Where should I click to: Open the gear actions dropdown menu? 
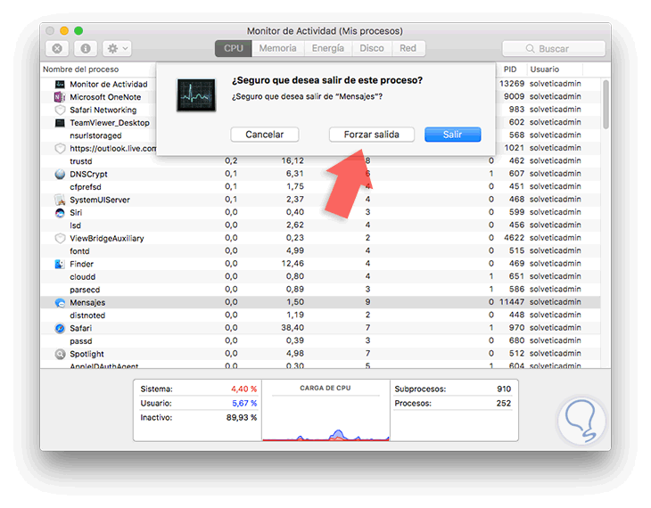point(118,48)
